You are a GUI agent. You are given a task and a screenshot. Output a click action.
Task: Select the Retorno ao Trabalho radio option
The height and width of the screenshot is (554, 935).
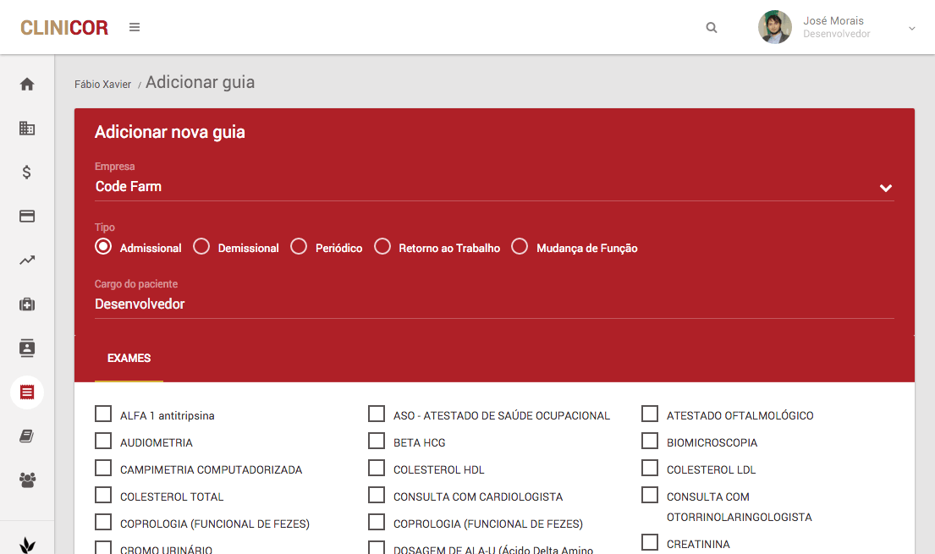(x=382, y=247)
